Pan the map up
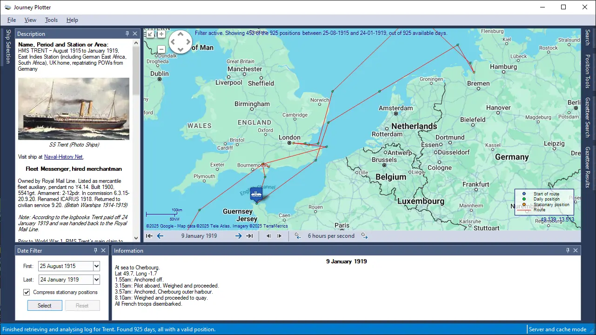 pos(180,34)
